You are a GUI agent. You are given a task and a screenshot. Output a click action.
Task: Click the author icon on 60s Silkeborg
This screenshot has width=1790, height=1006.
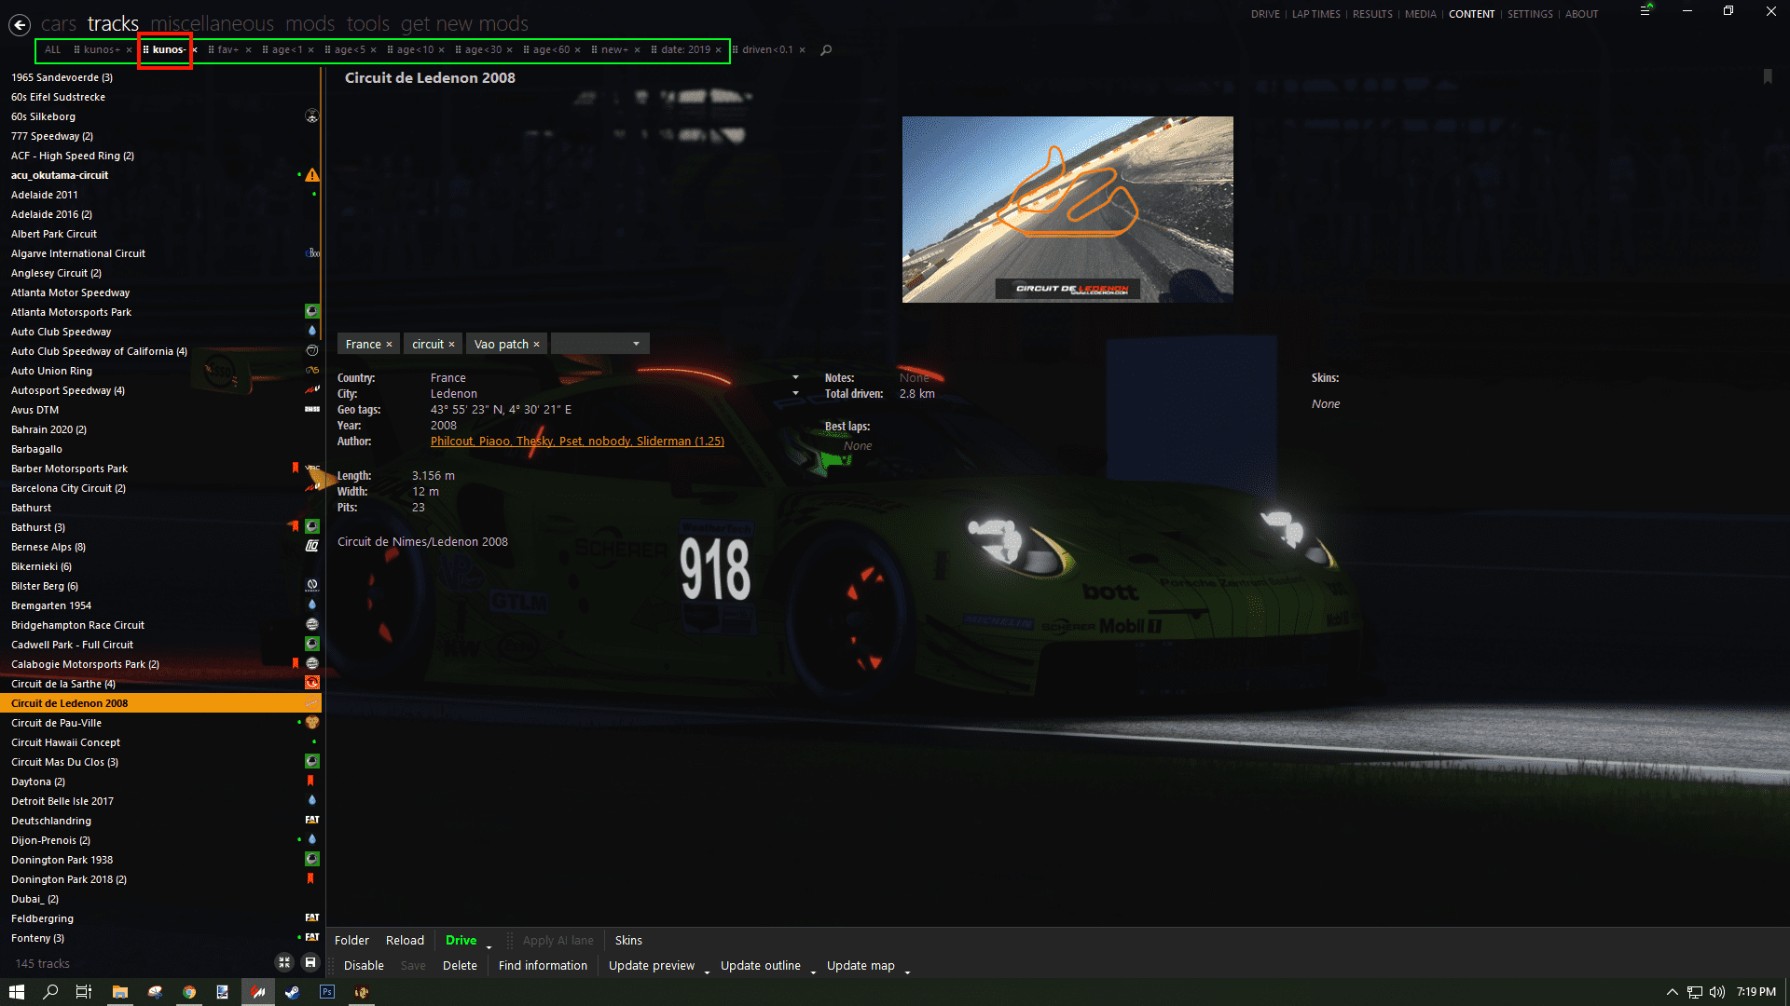pyautogui.click(x=312, y=116)
